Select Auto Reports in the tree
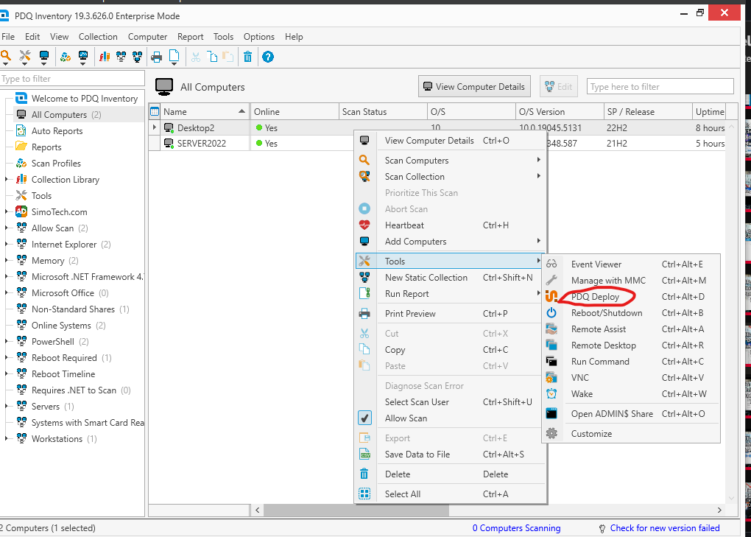This screenshot has width=751, height=537. coord(57,131)
